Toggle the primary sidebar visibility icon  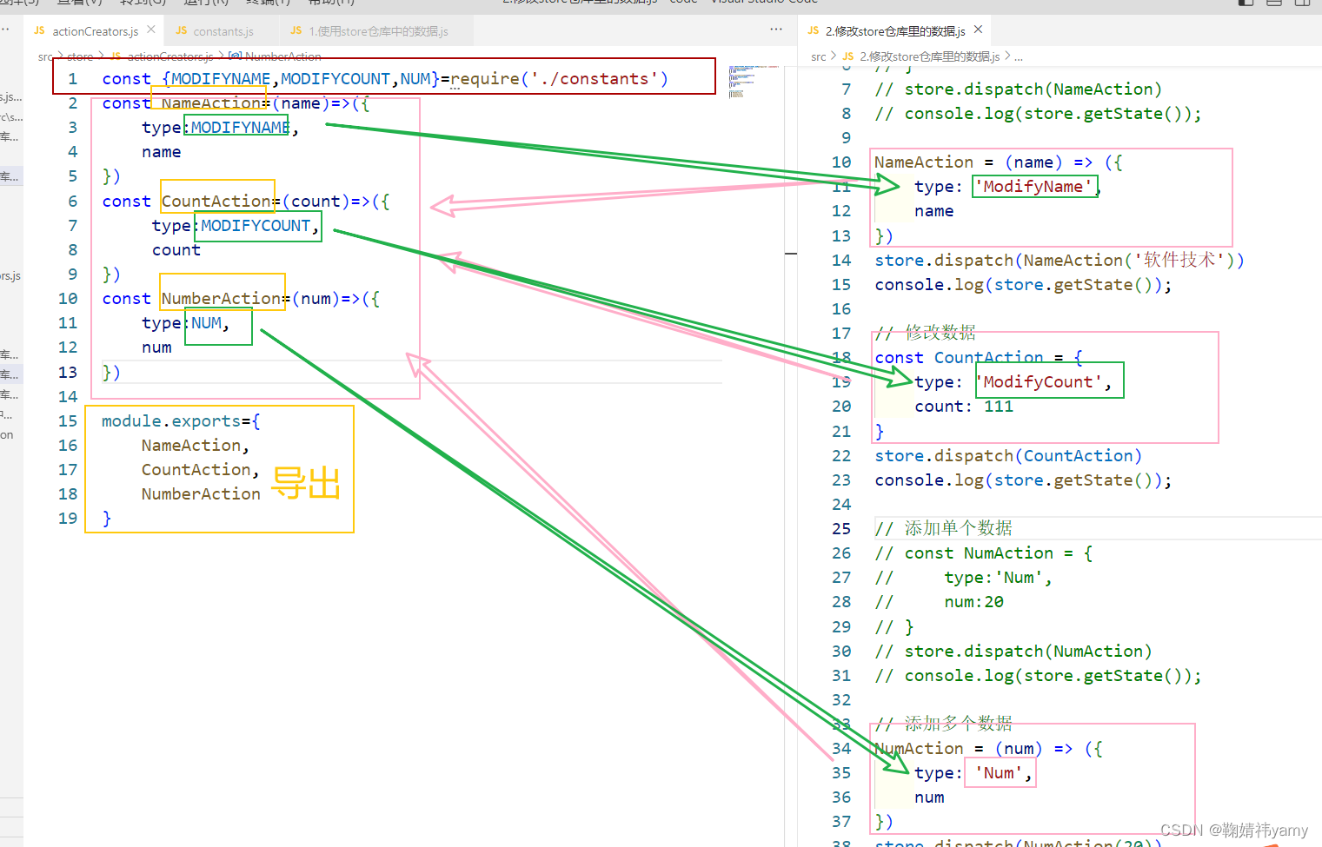tap(1245, 3)
